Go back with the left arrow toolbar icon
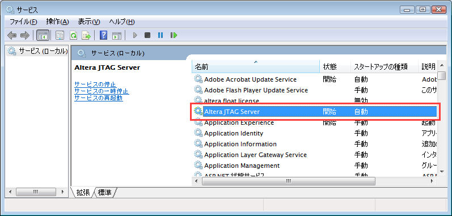 point(12,35)
